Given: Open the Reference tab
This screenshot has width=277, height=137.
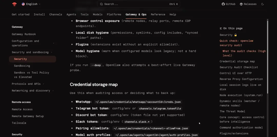Looking at the screenshot, I should click(158, 14).
